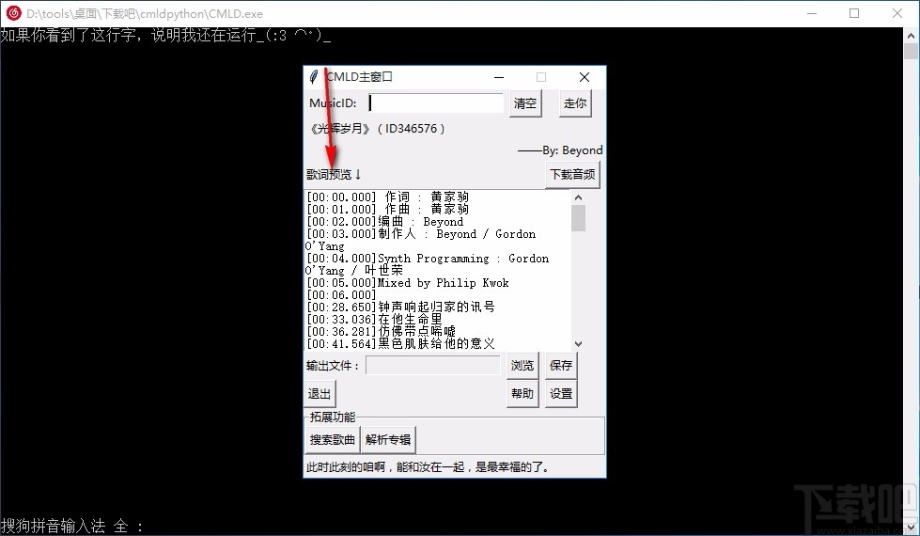Click lyrics scrollbar up arrow
This screenshot has height=536, width=920.
579,197
